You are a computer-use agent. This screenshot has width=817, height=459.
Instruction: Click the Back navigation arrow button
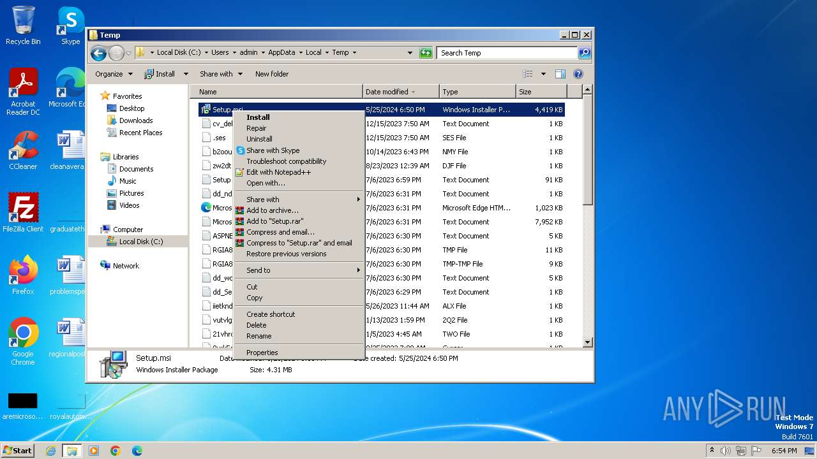98,53
